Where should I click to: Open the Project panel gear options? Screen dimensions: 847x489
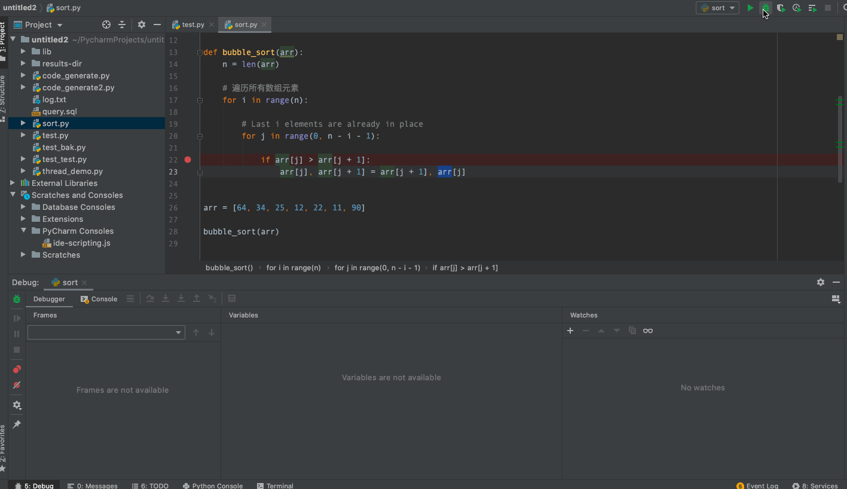(x=142, y=25)
